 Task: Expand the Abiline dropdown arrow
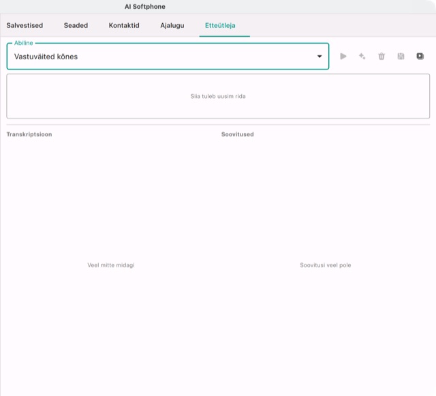click(320, 57)
